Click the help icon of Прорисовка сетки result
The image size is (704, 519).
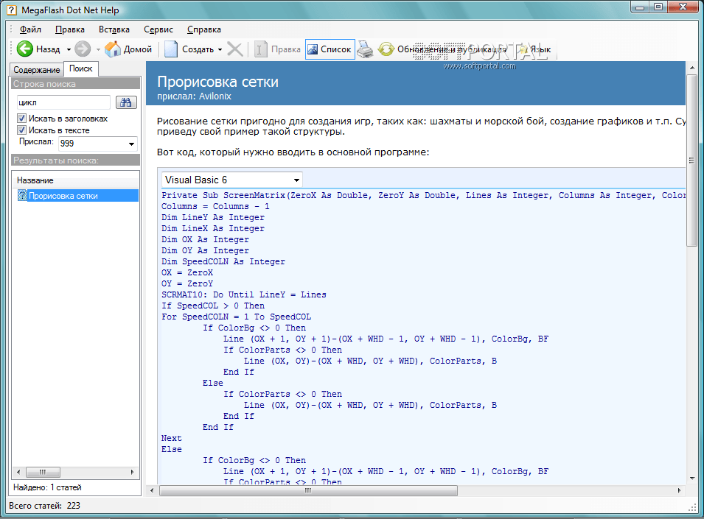click(x=22, y=195)
